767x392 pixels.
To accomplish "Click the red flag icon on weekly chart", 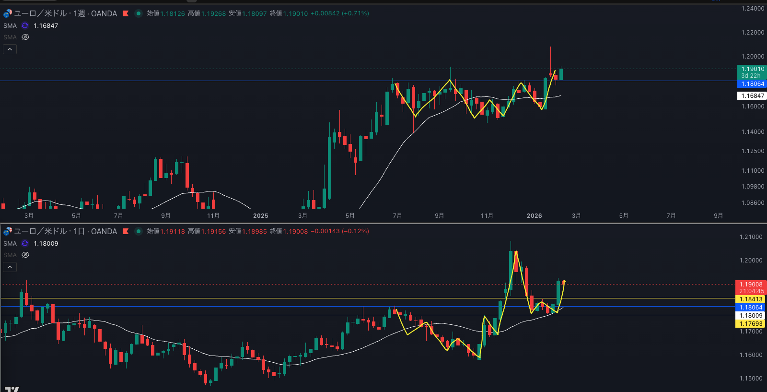I will point(126,13).
